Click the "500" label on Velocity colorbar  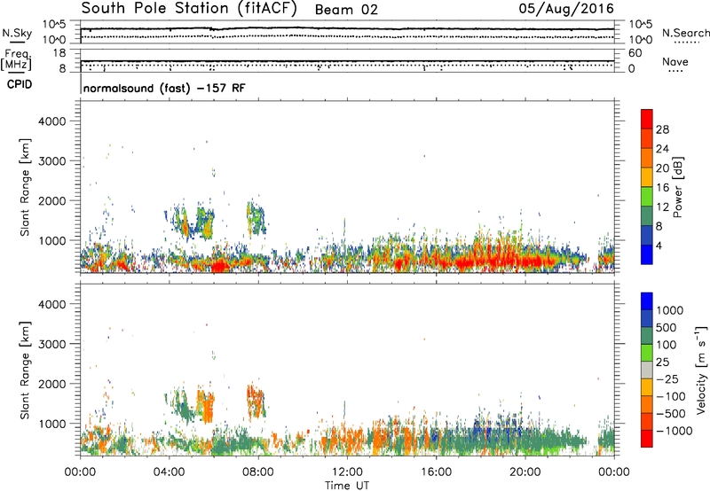tap(667, 328)
